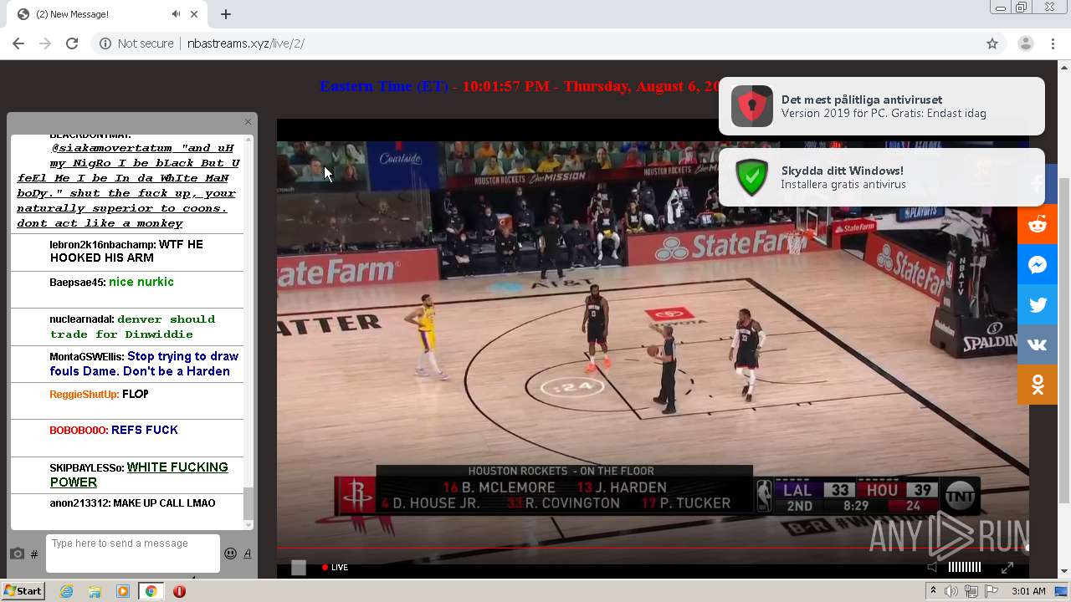
Task: Click 'nice nurkic' chat message
Action: click(141, 282)
